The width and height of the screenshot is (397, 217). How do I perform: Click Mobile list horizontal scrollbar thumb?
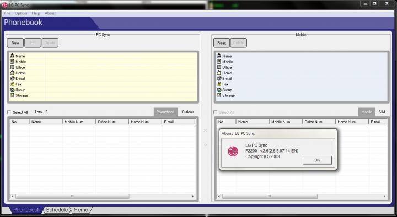270,196
